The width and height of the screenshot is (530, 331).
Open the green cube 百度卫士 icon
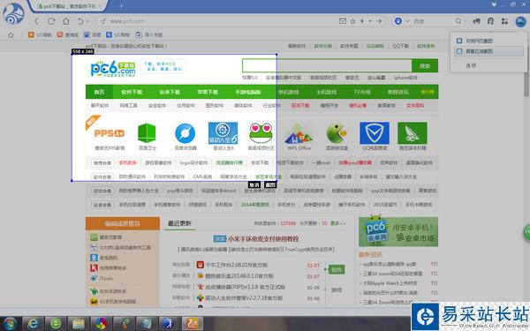tap(147, 133)
